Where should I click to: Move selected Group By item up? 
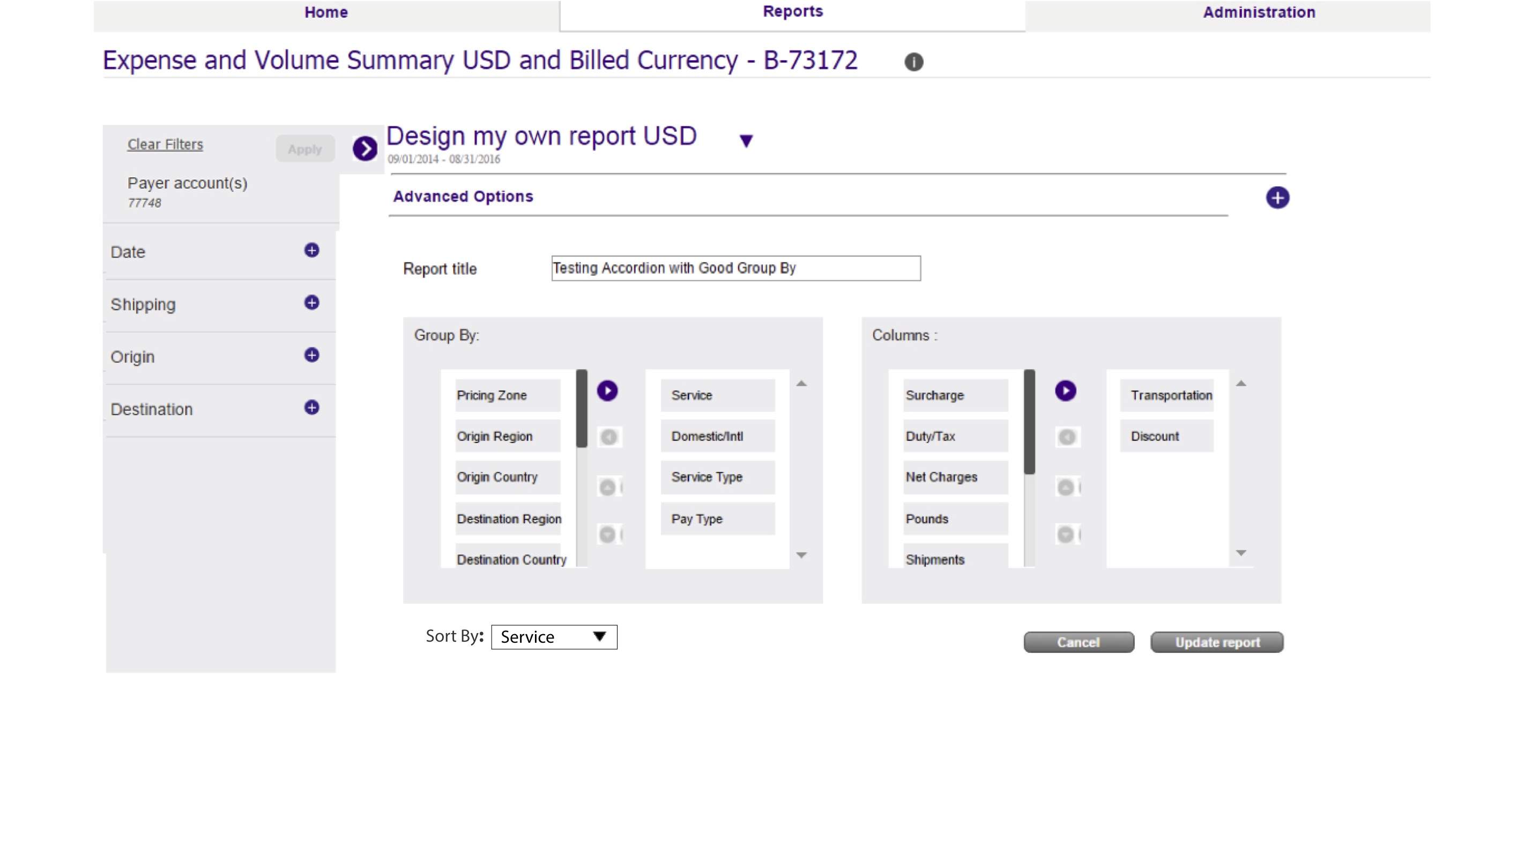[608, 487]
